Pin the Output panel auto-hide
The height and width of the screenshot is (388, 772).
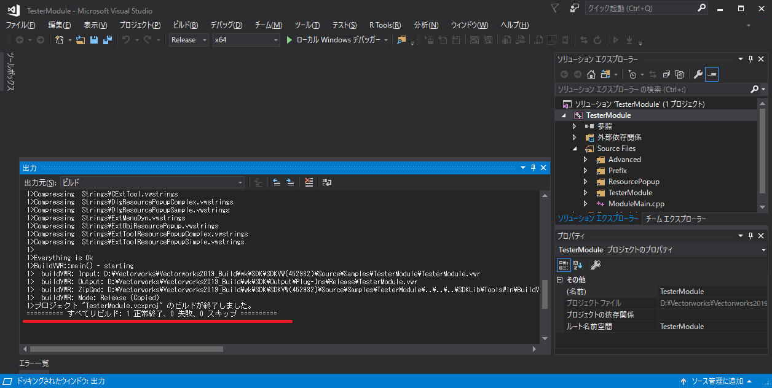tap(533, 168)
